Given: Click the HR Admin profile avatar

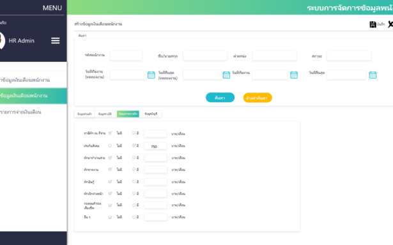Looking at the screenshot, I should (1, 41).
